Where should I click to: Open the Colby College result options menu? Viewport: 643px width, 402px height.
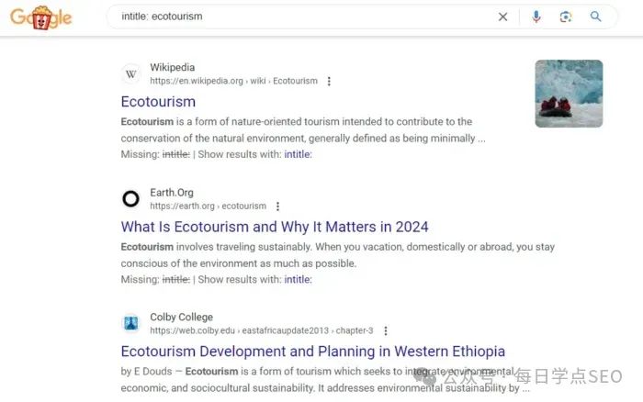386,330
